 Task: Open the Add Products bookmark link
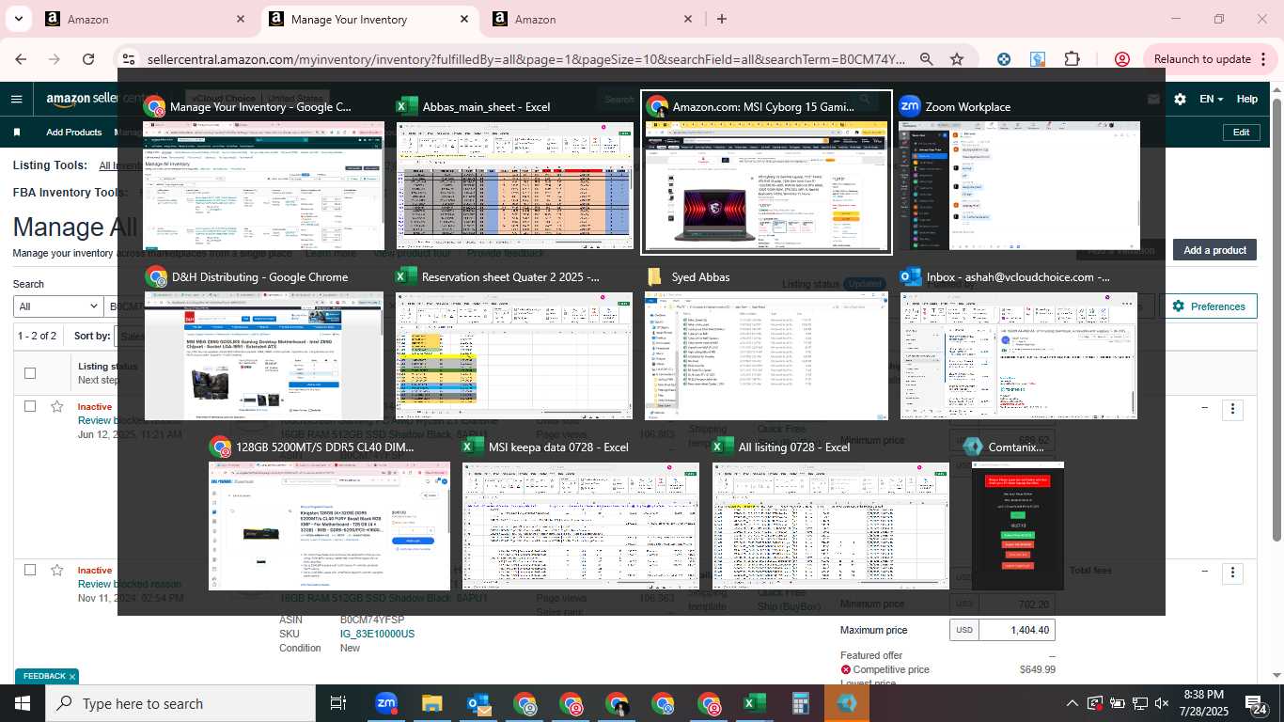coord(73,133)
